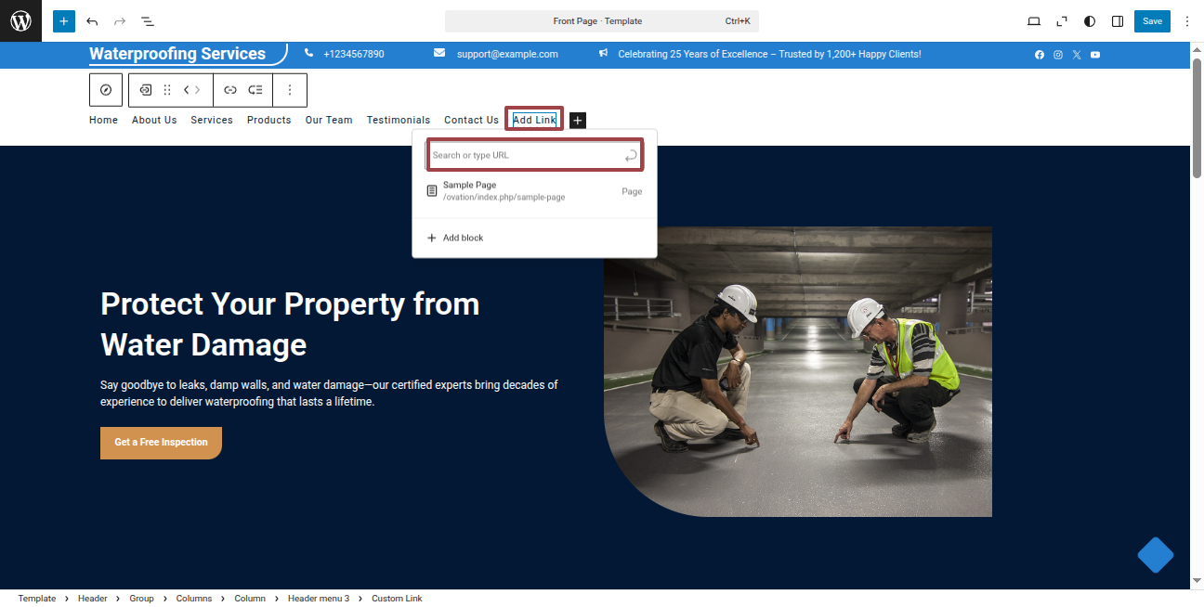Screen dimensions: 1204x607
Task: Select the About Us menu item
Action: 154,120
